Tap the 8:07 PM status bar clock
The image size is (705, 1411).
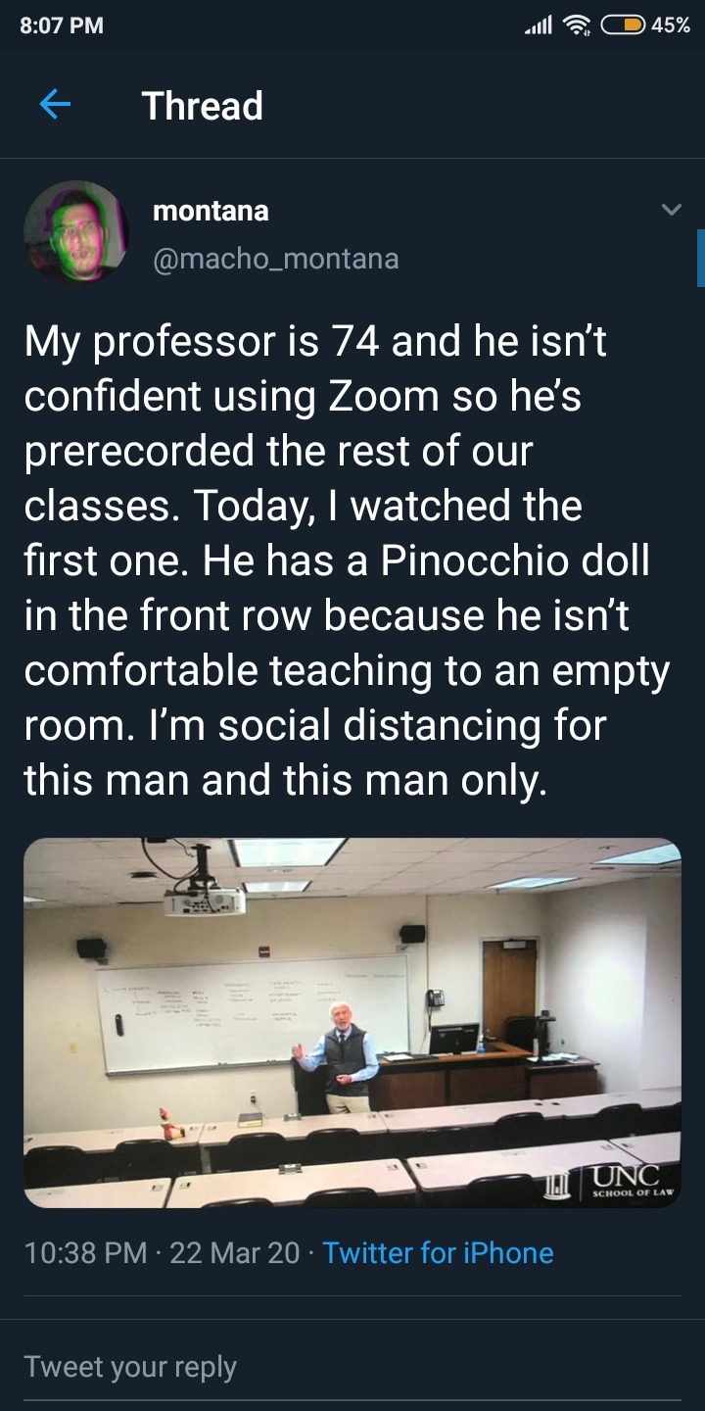61,25
